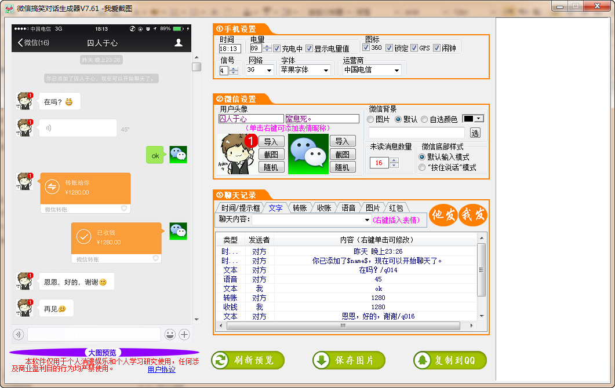Toggle the 锁定 checkbox
The height and width of the screenshot is (388, 615).
389,47
